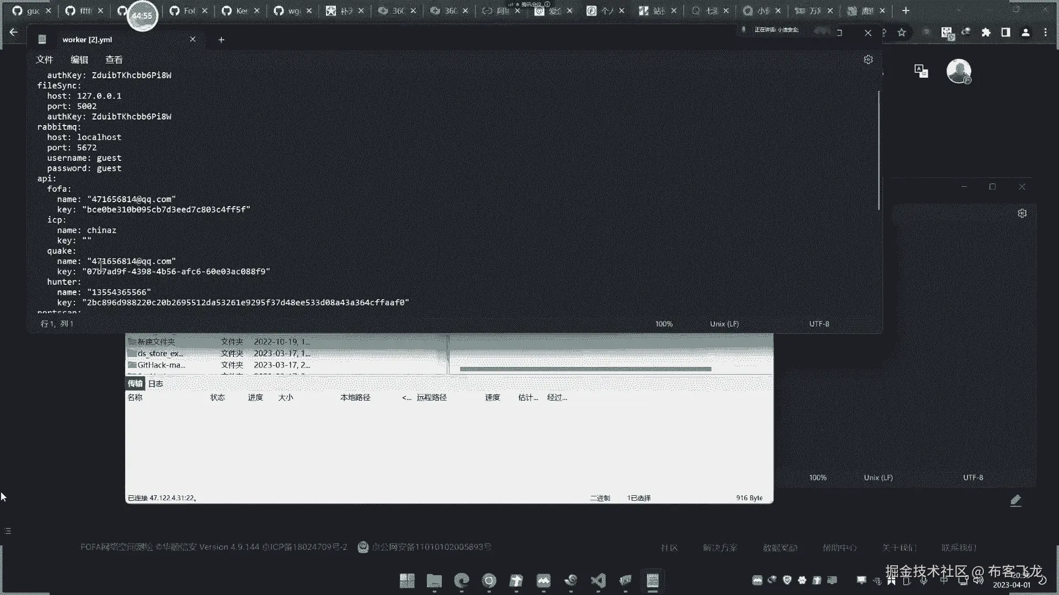The image size is (1059, 595).
Task: Switch to the 日志 tab
Action: tap(156, 383)
